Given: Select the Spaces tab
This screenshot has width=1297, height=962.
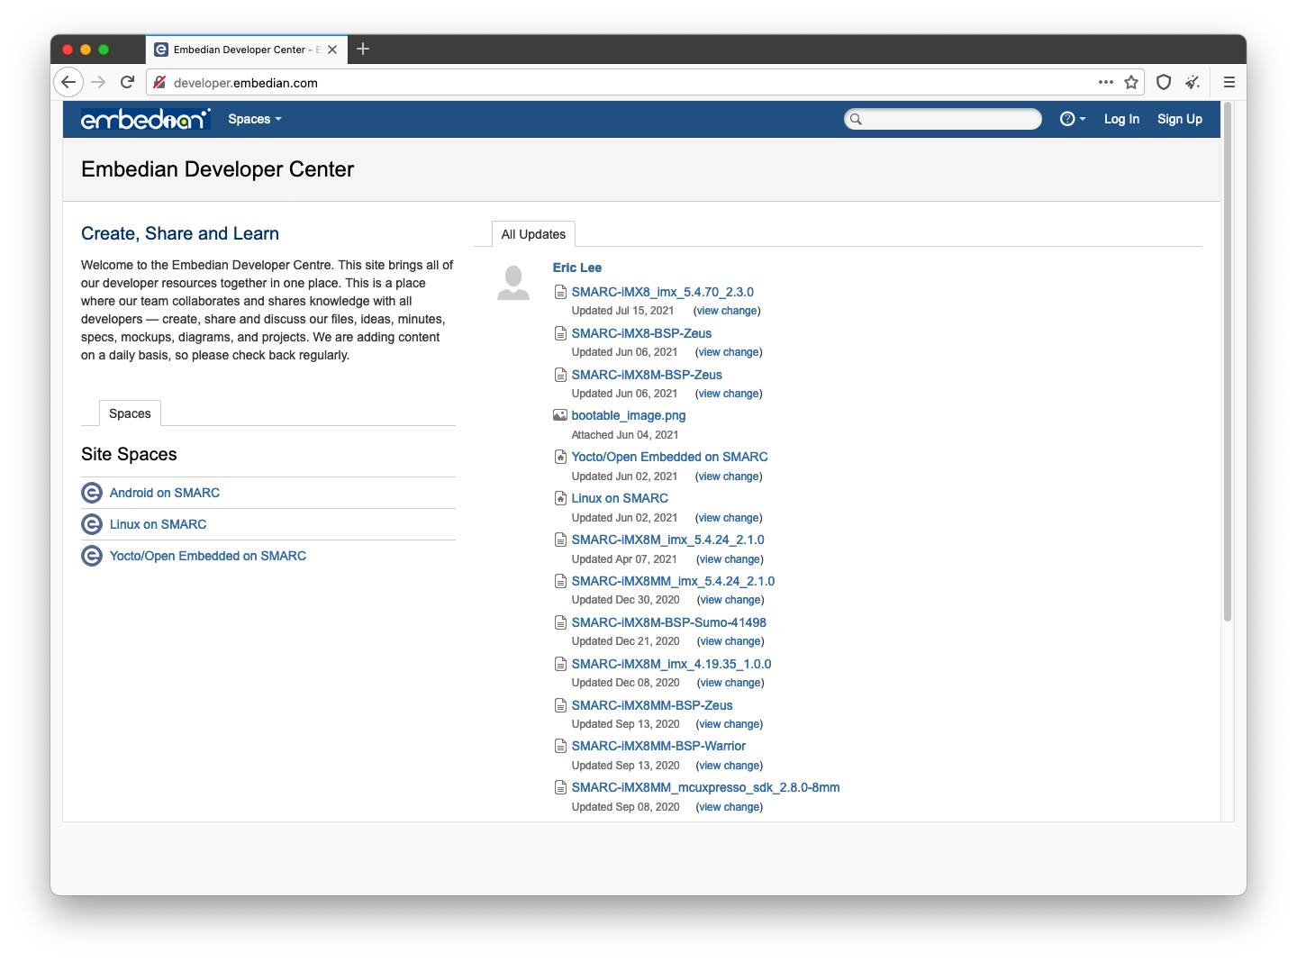Looking at the screenshot, I should click(x=130, y=413).
